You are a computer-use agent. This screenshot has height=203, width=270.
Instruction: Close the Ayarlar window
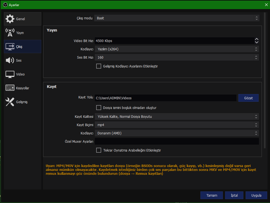(266, 5)
